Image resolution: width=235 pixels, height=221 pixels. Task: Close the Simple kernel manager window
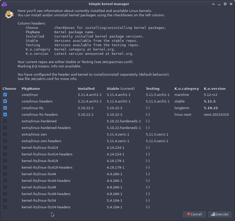click(231, 4)
